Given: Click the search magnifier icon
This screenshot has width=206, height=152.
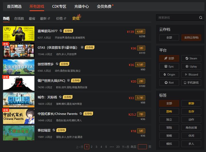Looking at the screenshot, I should coord(201,17).
